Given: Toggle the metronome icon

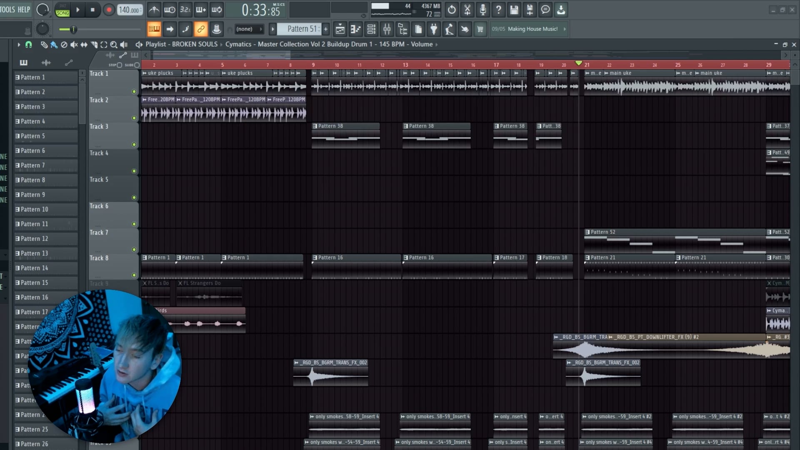Looking at the screenshot, I should point(154,10).
